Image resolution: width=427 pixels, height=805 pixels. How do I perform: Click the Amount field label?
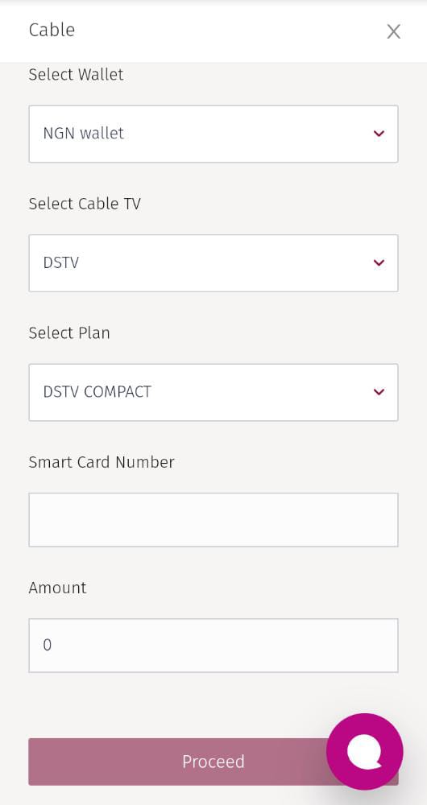[x=57, y=588]
